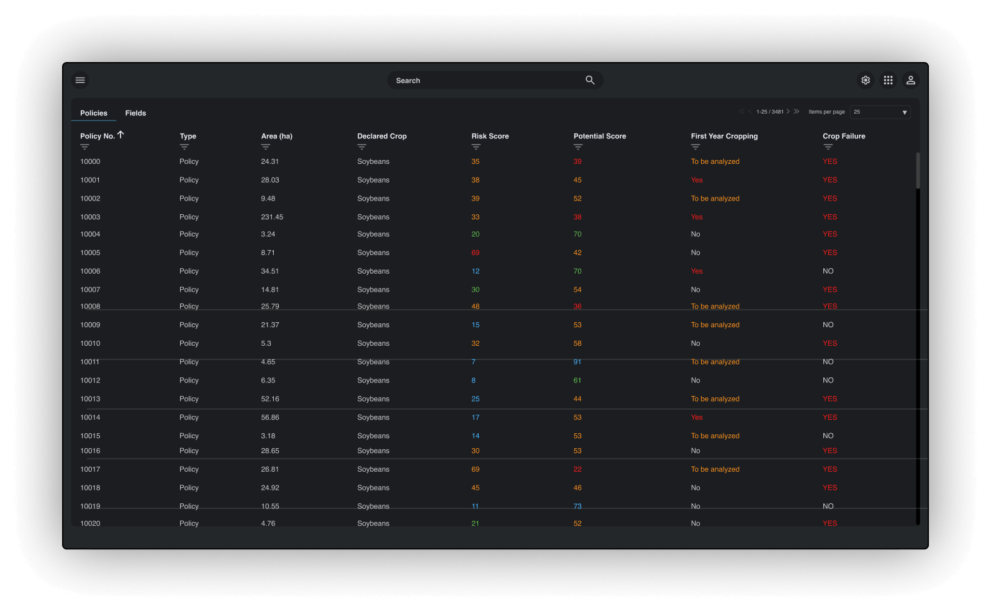Click page range text 1-25 / 3481
Image resolution: width=991 pixels, height=612 pixels.
click(x=770, y=112)
